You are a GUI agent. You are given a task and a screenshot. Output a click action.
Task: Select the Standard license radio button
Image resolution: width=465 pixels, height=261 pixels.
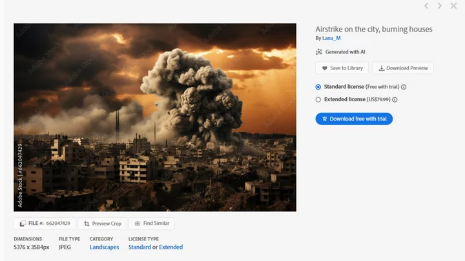[x=318, y=86]
